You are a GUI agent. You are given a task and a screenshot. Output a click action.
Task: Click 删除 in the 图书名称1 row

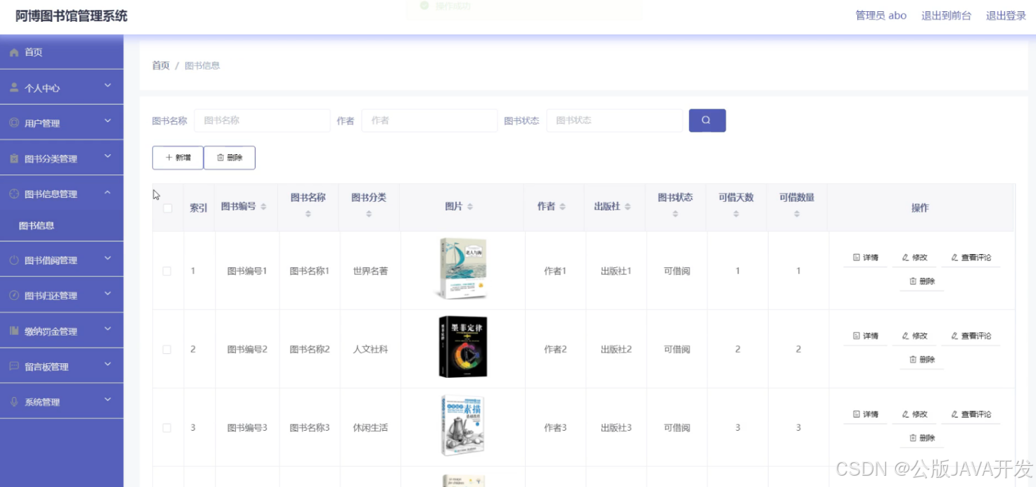coord(922,282)
